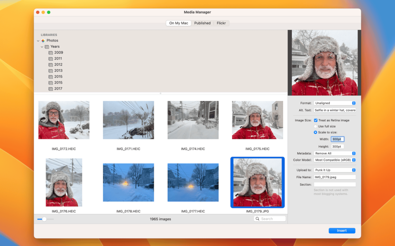Select the 2009 album icon
The image size is (395, 246).
[51, 52]
